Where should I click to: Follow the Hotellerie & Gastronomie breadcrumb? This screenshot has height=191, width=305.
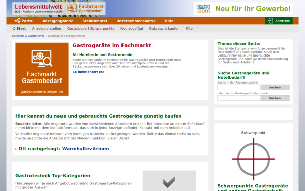[x=28, y=36]
